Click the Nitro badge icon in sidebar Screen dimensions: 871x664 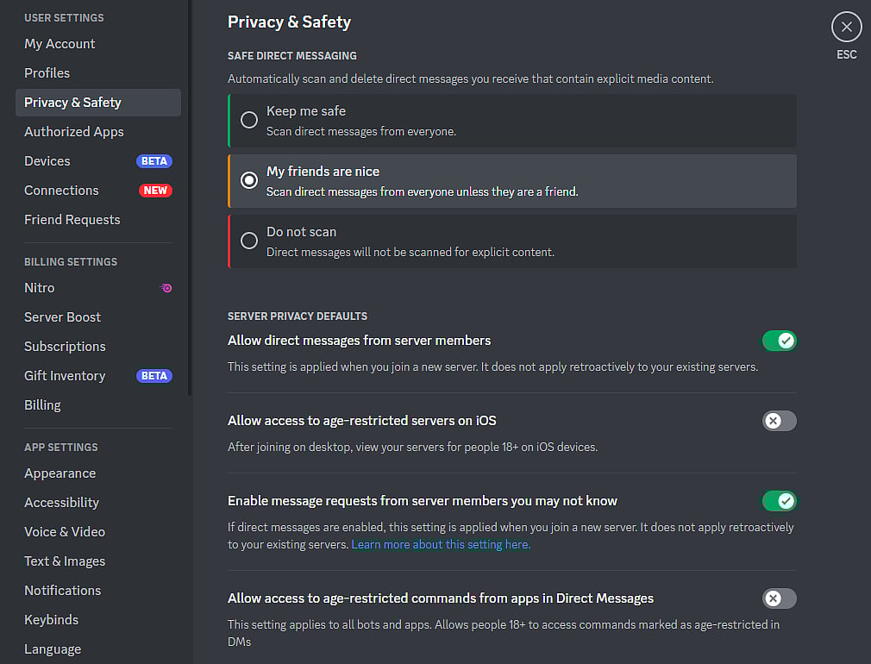[166, 288]
